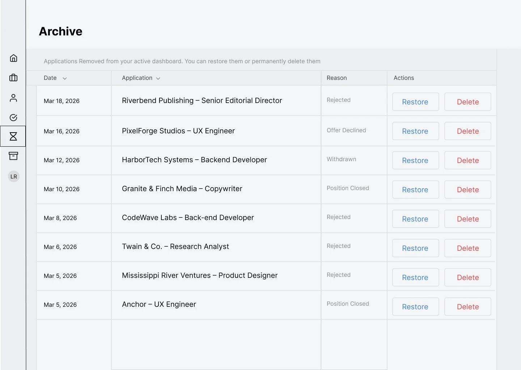Screen dimensions: 521x370
Task: Restore Granite & Finch Media application
Action: 415,190
